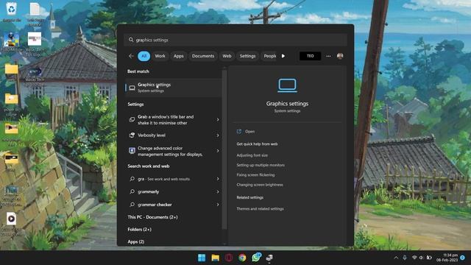471x265 pixels.
Task: Open Setting up multiple monitors link
Action: pyautogui.click(x=261, y=165)
